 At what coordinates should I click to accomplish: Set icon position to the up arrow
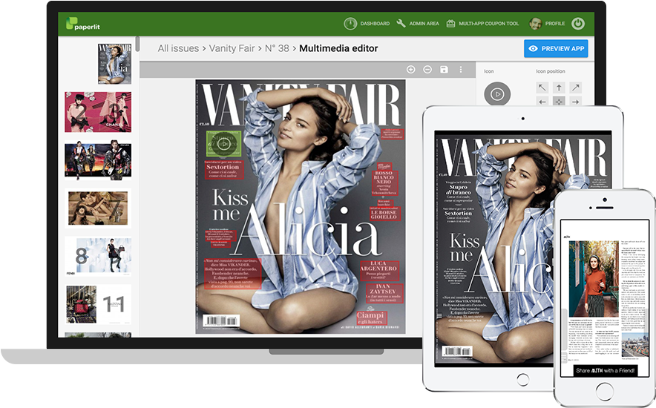[559, 88]
